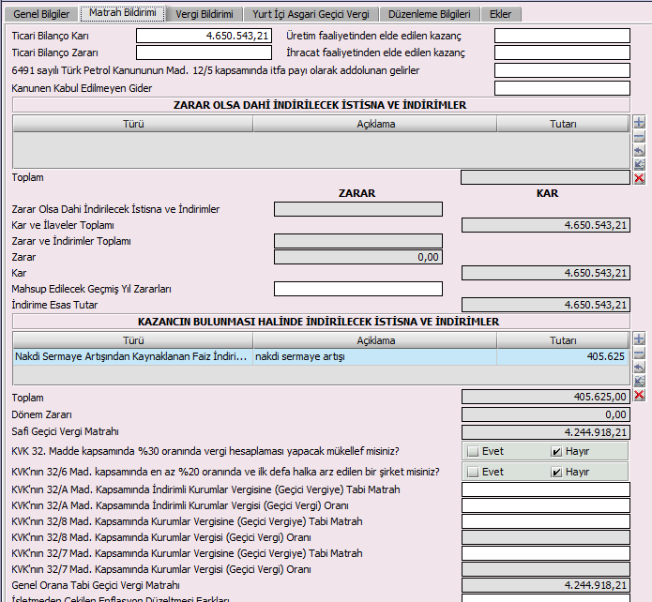Screen dimensions: 652x602
Task: Go to Düzenleme Bilgileri tab
Action: (x=429, y=14)
